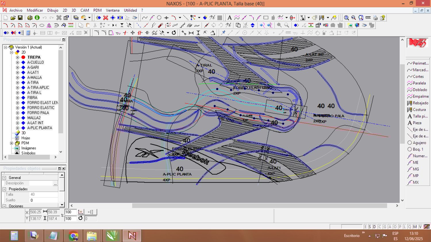Select the text tool letter A icon
The height and width of the screenshot is (242, 431).
pos(229,18)
